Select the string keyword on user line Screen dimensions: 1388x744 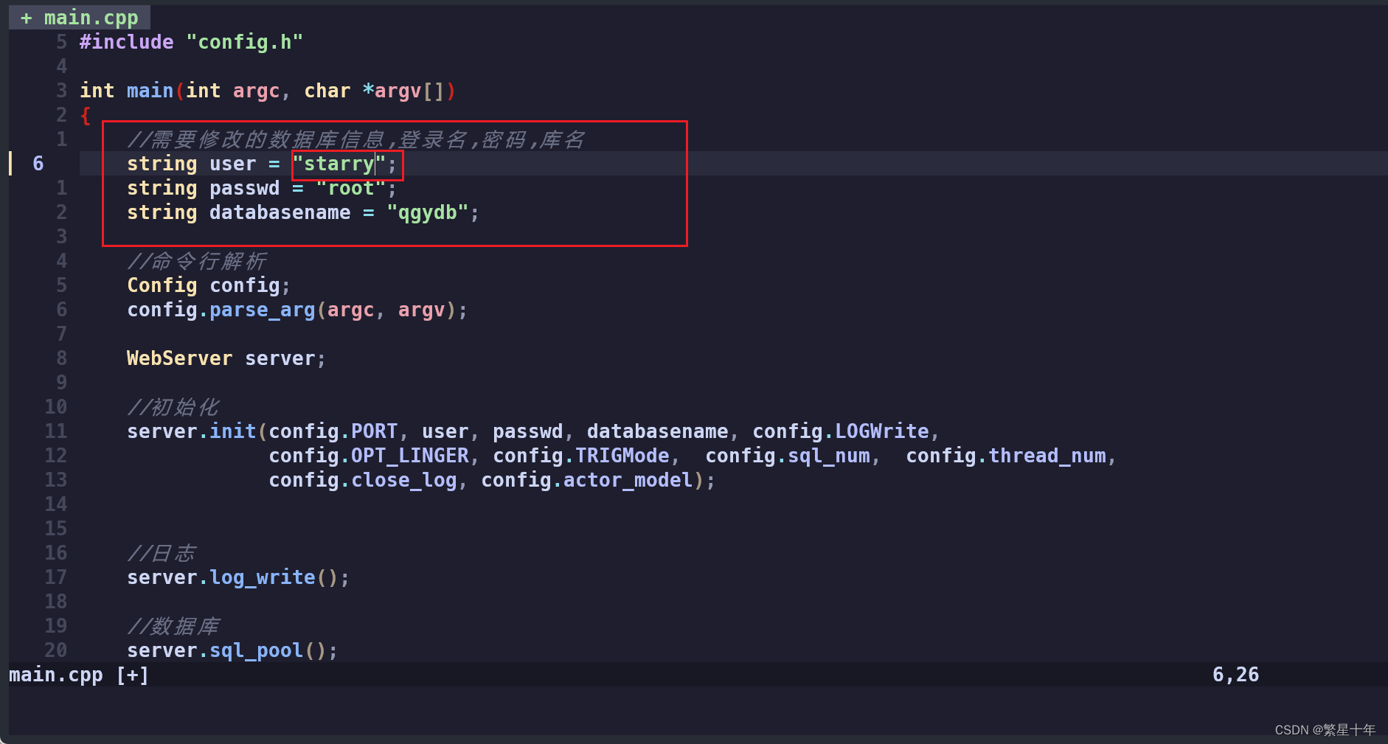tap(162, 164)
